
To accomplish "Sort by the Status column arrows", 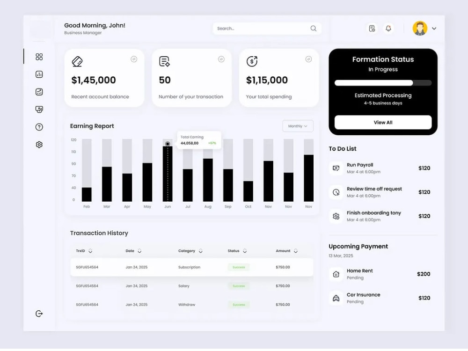I will pos(245,251).
